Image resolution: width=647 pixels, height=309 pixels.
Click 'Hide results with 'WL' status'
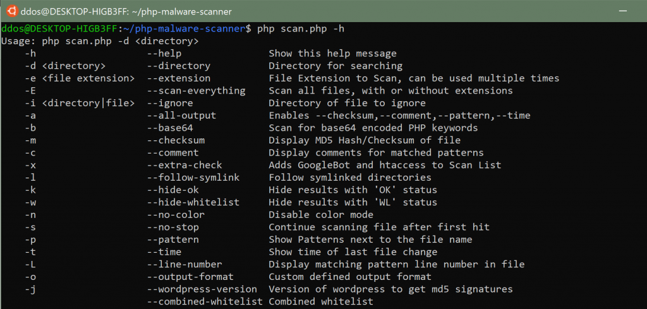click(353, 202)
